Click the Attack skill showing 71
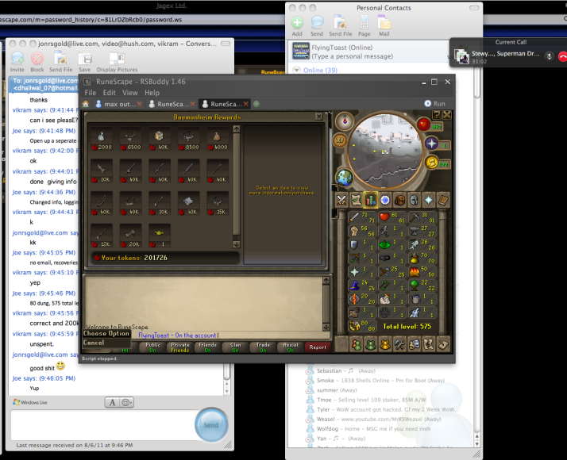Screen dimensions: 567x460 pos(362,217)
